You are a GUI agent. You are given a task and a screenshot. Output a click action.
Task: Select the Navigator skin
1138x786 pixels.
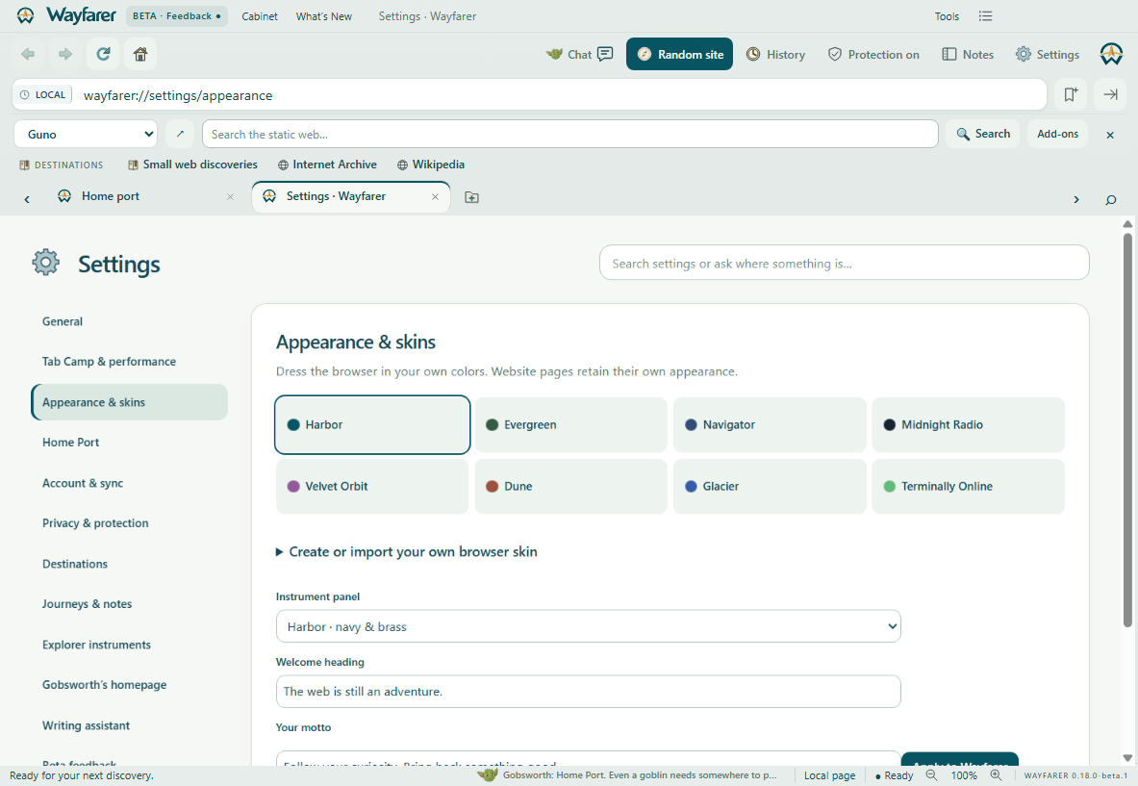[x=770, y=424]
